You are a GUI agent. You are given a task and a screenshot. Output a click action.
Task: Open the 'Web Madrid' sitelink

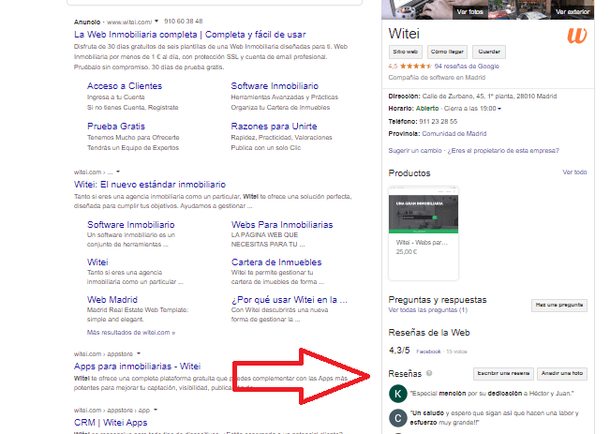pos(112,300)
